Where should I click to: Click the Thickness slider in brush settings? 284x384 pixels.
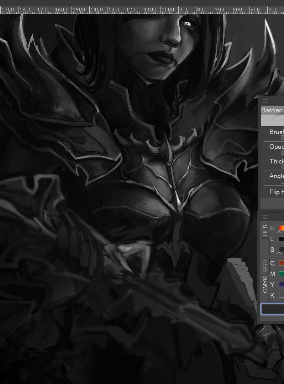[282, 167]
